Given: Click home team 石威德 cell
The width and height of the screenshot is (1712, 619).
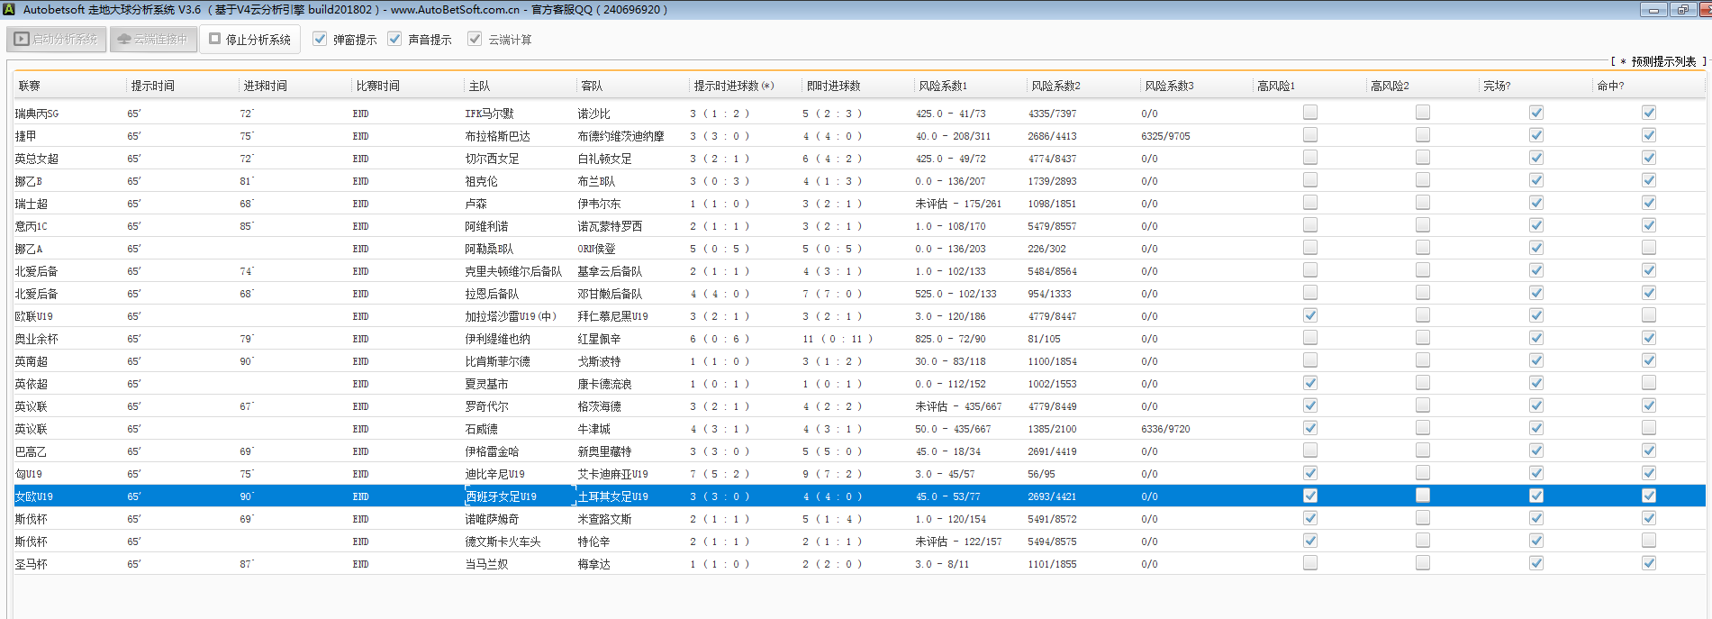Looking at the screenshot, I should 482,429.
